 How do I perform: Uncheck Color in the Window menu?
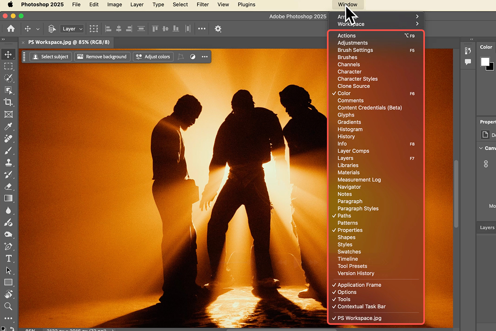(x=344, y=94)
